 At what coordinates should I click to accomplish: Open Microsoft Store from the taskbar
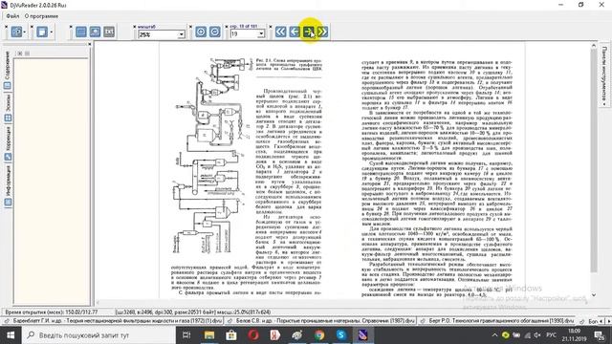pyautogui.click(x=231, y=335)
